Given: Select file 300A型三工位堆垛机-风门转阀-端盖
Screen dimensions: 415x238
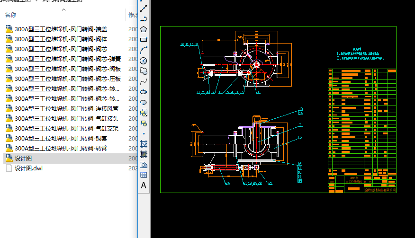Looking at the screenshot, I should point(61,29).
